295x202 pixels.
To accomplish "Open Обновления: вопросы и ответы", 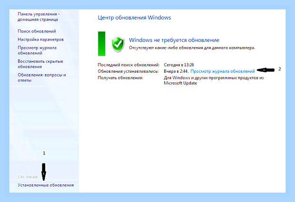I will [42, 77].
